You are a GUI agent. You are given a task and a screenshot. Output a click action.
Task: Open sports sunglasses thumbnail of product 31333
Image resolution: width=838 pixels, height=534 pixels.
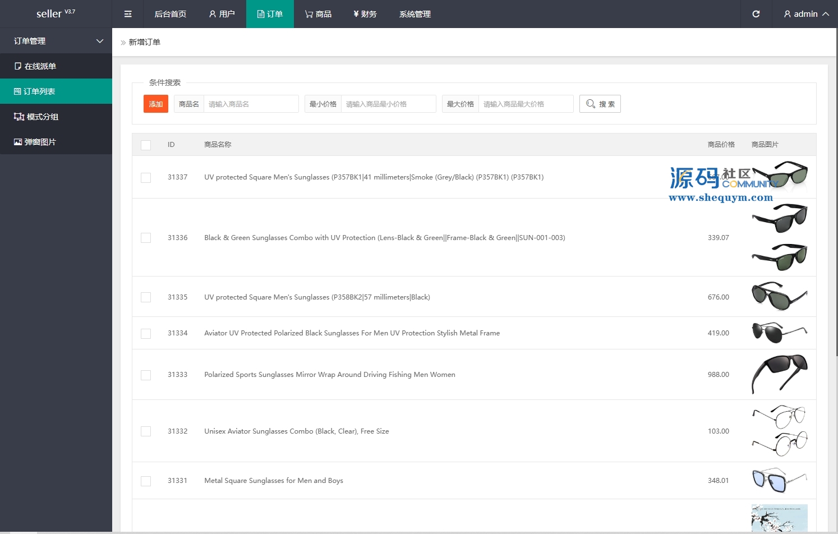[780, 374]
